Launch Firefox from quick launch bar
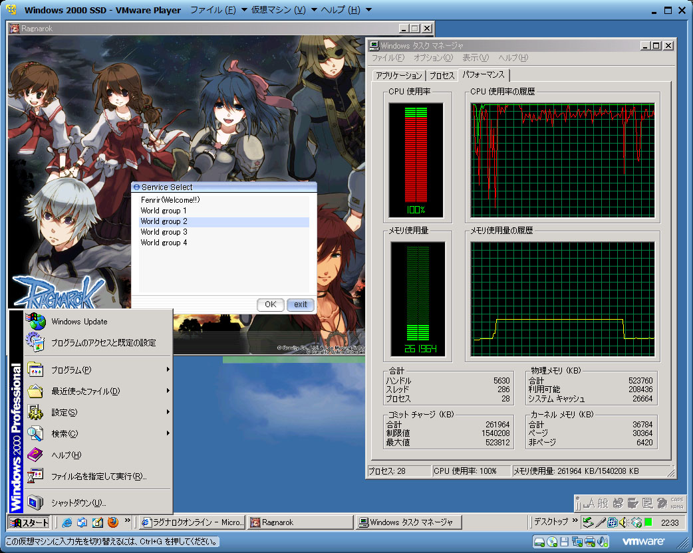The image size is (693, 553). pyautogui.click(x=113, y=522)
